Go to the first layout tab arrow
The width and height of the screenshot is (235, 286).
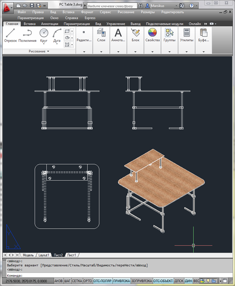pos(5,255)
